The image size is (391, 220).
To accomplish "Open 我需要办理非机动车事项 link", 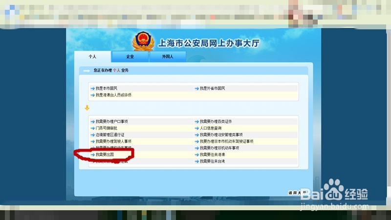I will point(219,148).
